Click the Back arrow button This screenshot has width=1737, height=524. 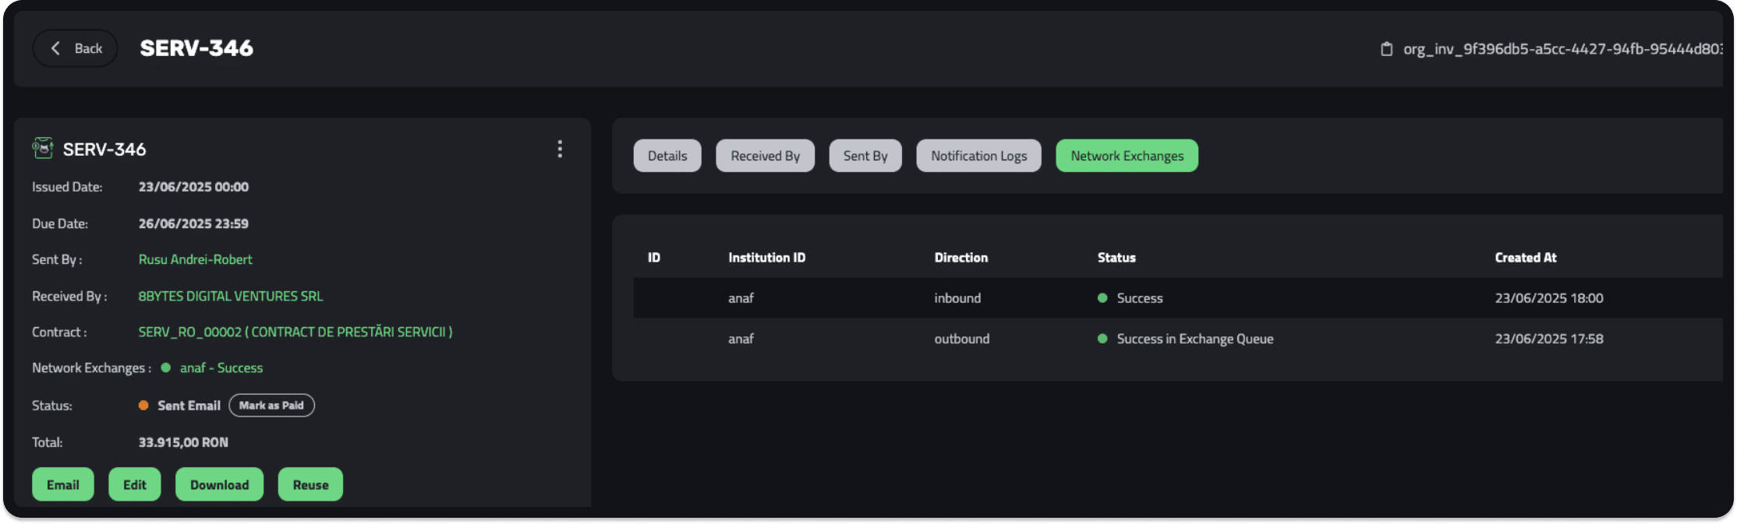click(76, 48)
